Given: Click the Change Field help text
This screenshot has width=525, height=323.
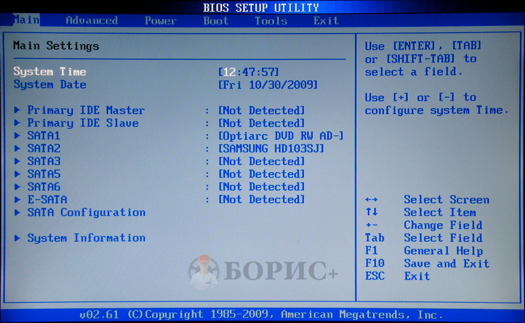Looking at the screenshot, I should [x=443, y=225].
